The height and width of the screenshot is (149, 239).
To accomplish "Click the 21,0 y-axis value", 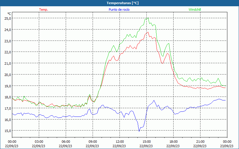I will (x=8, y=63).
